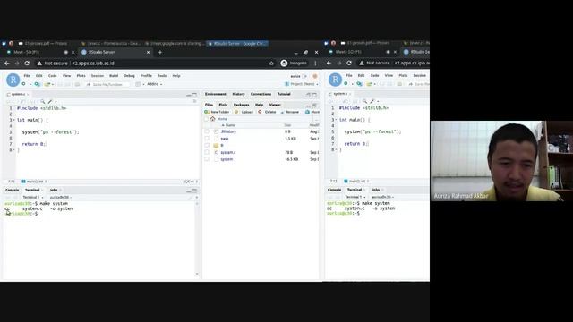Tick the checkbox for the pass file

click(207, 139)
